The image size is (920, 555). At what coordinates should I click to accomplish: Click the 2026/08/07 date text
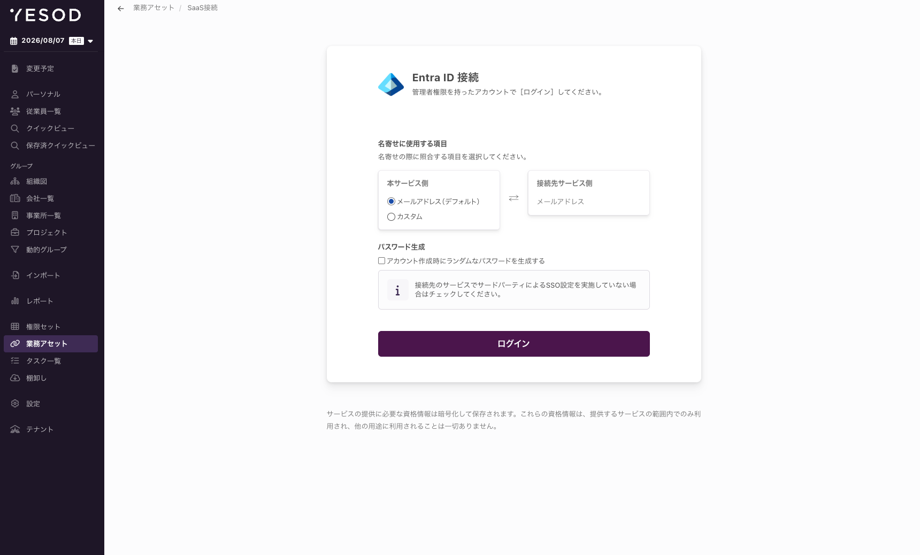point(43,41)
